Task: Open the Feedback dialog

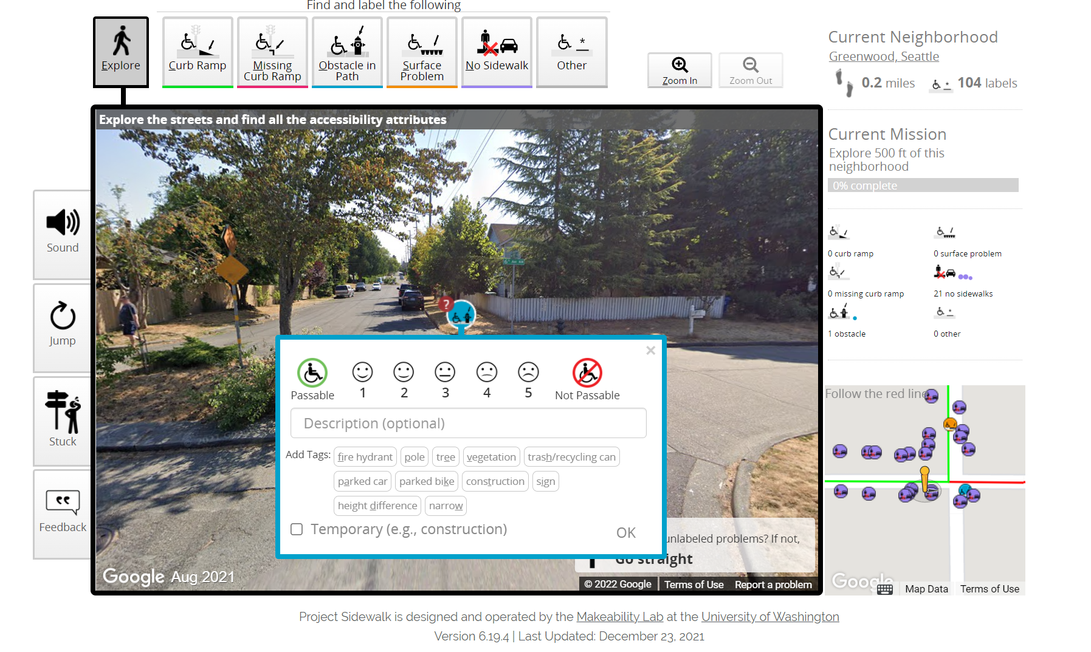Action: click(63, 514)
